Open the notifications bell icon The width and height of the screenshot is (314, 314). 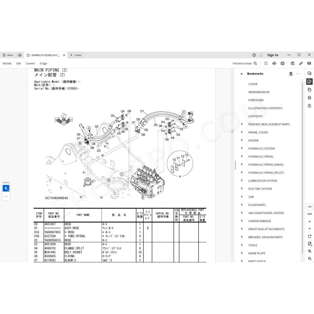coord(261,55)
